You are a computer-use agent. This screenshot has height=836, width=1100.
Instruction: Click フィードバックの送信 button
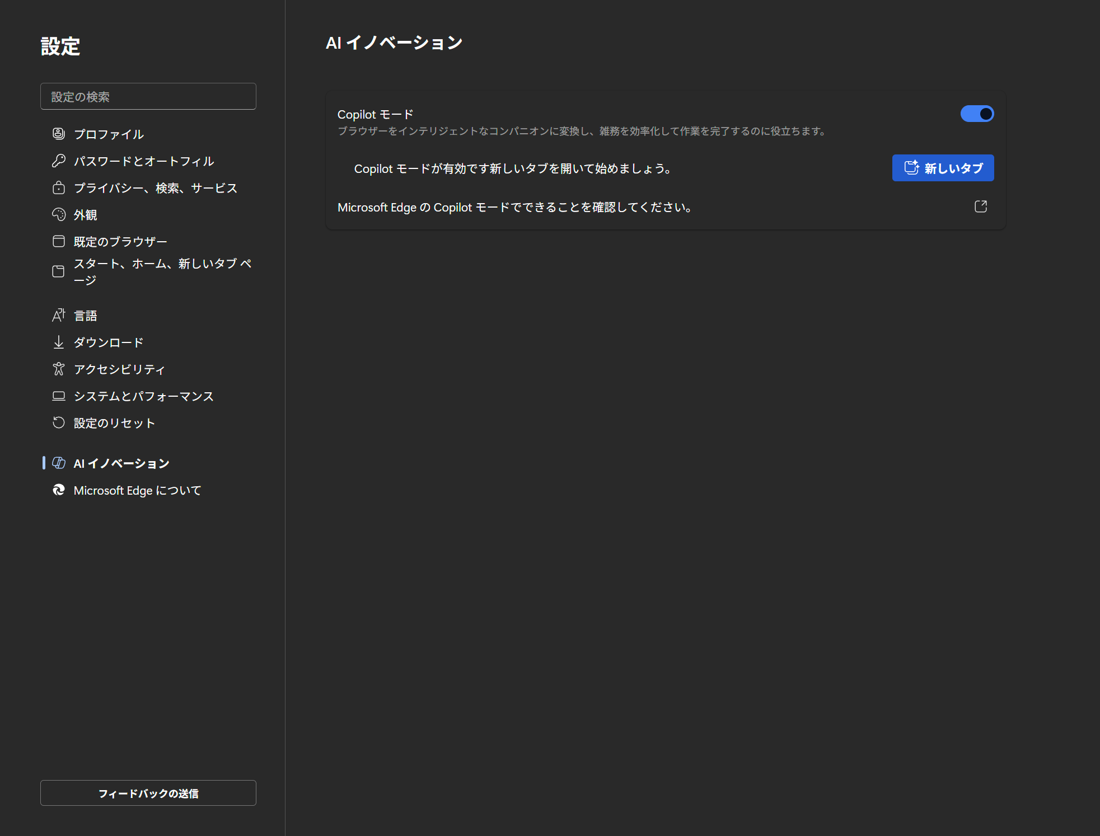[x=148, y=793]
